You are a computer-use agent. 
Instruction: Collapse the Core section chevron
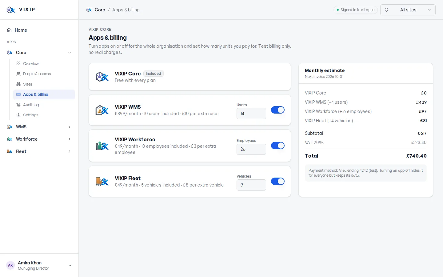[x=70, y=53]
